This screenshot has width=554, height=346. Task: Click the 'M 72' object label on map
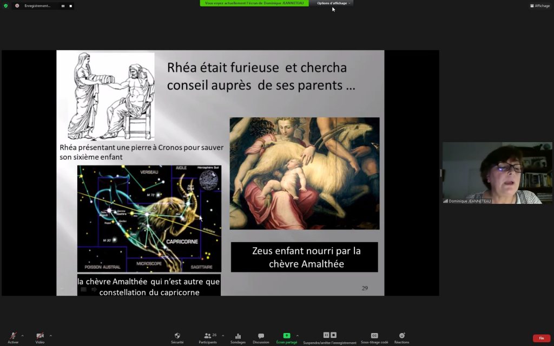[x=150, y=195]
